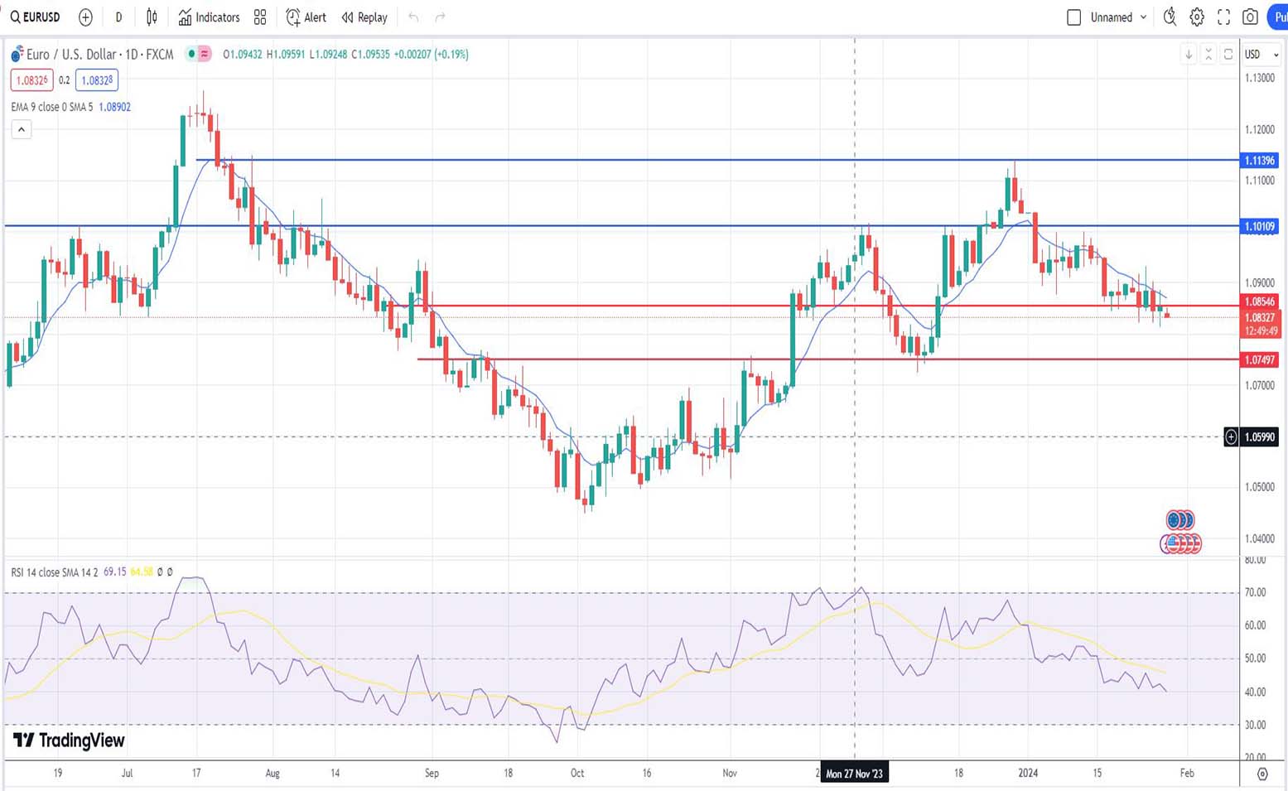Collapse the indicator legend with chevron
Screen dimensions: 1288x791
(x=22, y=129)
